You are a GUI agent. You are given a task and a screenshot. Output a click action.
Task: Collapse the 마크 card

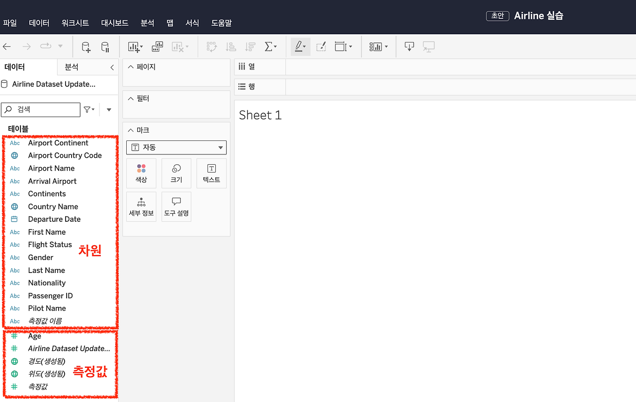[x=131, y=130]
